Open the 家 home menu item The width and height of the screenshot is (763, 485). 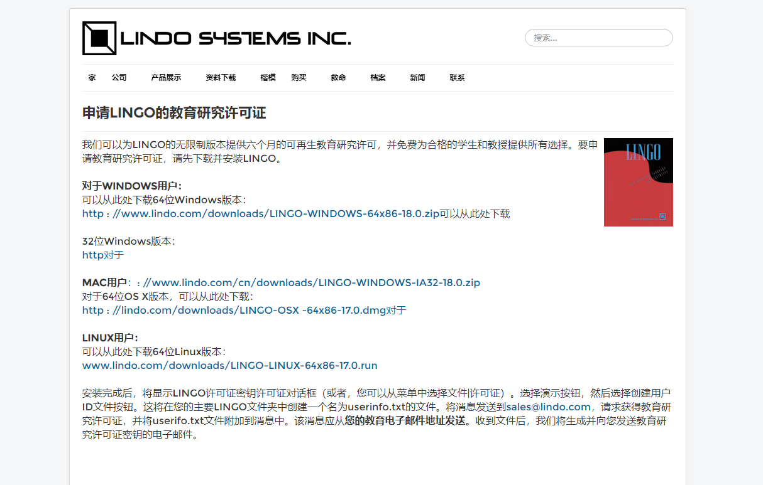tap(92, 78)
